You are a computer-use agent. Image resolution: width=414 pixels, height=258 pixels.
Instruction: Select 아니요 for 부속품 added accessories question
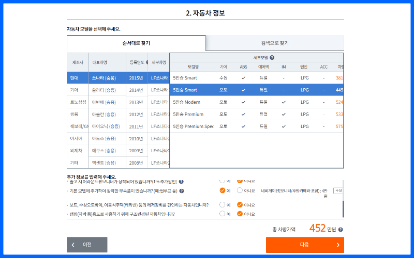(240, 190)
